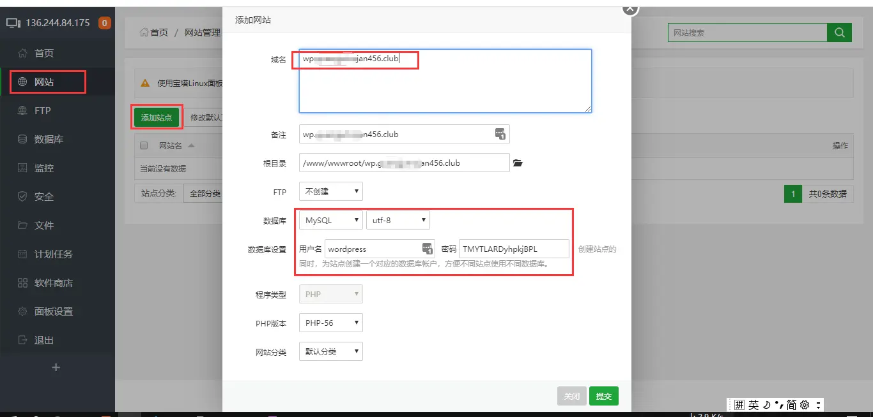Viewport: 873px width, 417px height.
Task: Click the folder browse icon beside 根目录
Action: [518, 163]
